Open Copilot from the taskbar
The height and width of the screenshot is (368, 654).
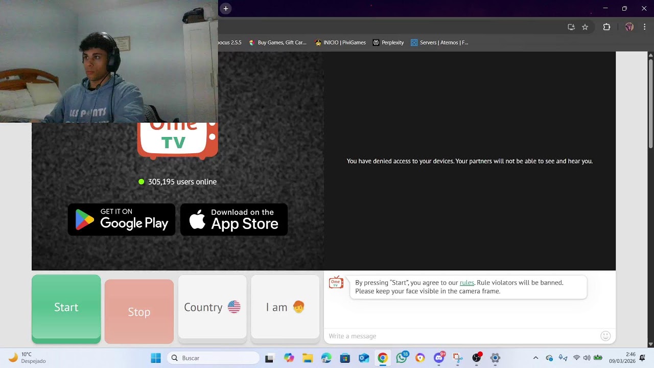click(x=289, y=358)
